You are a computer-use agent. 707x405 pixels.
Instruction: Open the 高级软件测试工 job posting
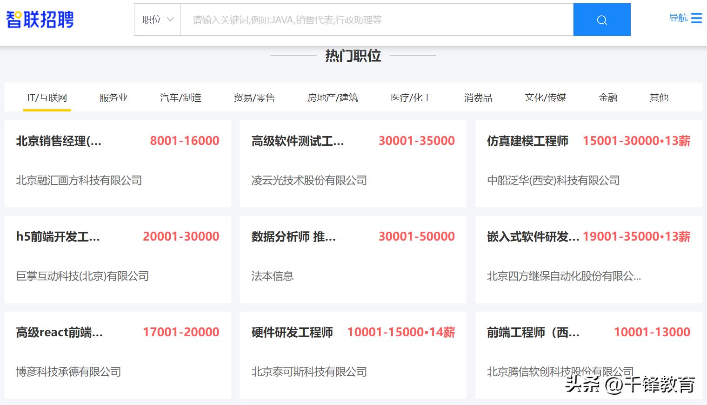298,141
